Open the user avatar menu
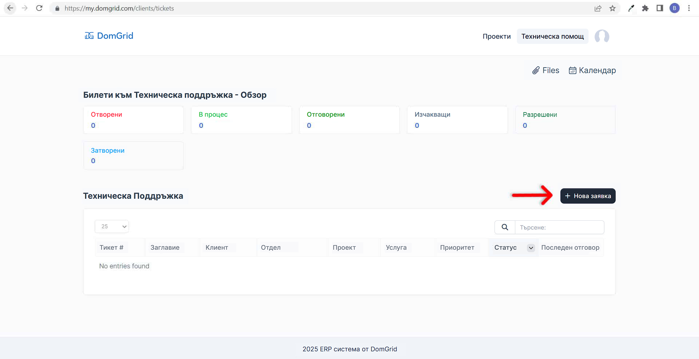This screenshot has width=699, height=359. (602, 36)
